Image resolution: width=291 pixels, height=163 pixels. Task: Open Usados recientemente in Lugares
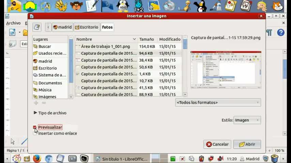pos(50,53)
